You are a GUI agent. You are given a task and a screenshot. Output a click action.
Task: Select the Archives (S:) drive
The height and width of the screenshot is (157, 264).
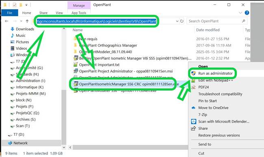[26, 119]
